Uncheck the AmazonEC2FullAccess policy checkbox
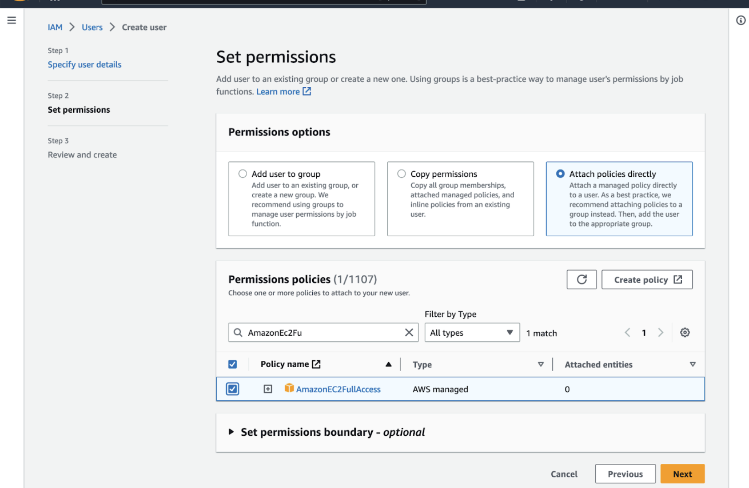Screen dimensions: 749x488 [233, 389]
